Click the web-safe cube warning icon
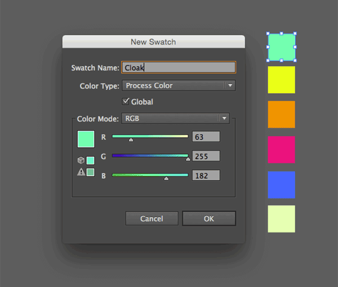Image resolution: width=338 pixels, height=287 pixels. (x=81, y=160)
